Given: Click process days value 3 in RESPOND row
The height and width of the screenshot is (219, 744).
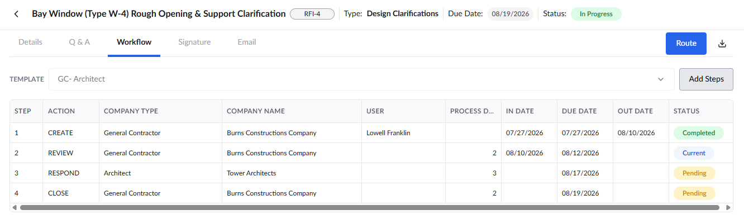Looking at the screenshot, I should 494,173.
